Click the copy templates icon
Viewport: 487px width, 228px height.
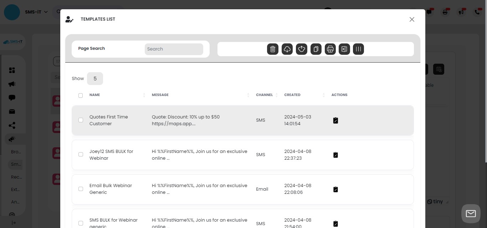coord(316,49)
